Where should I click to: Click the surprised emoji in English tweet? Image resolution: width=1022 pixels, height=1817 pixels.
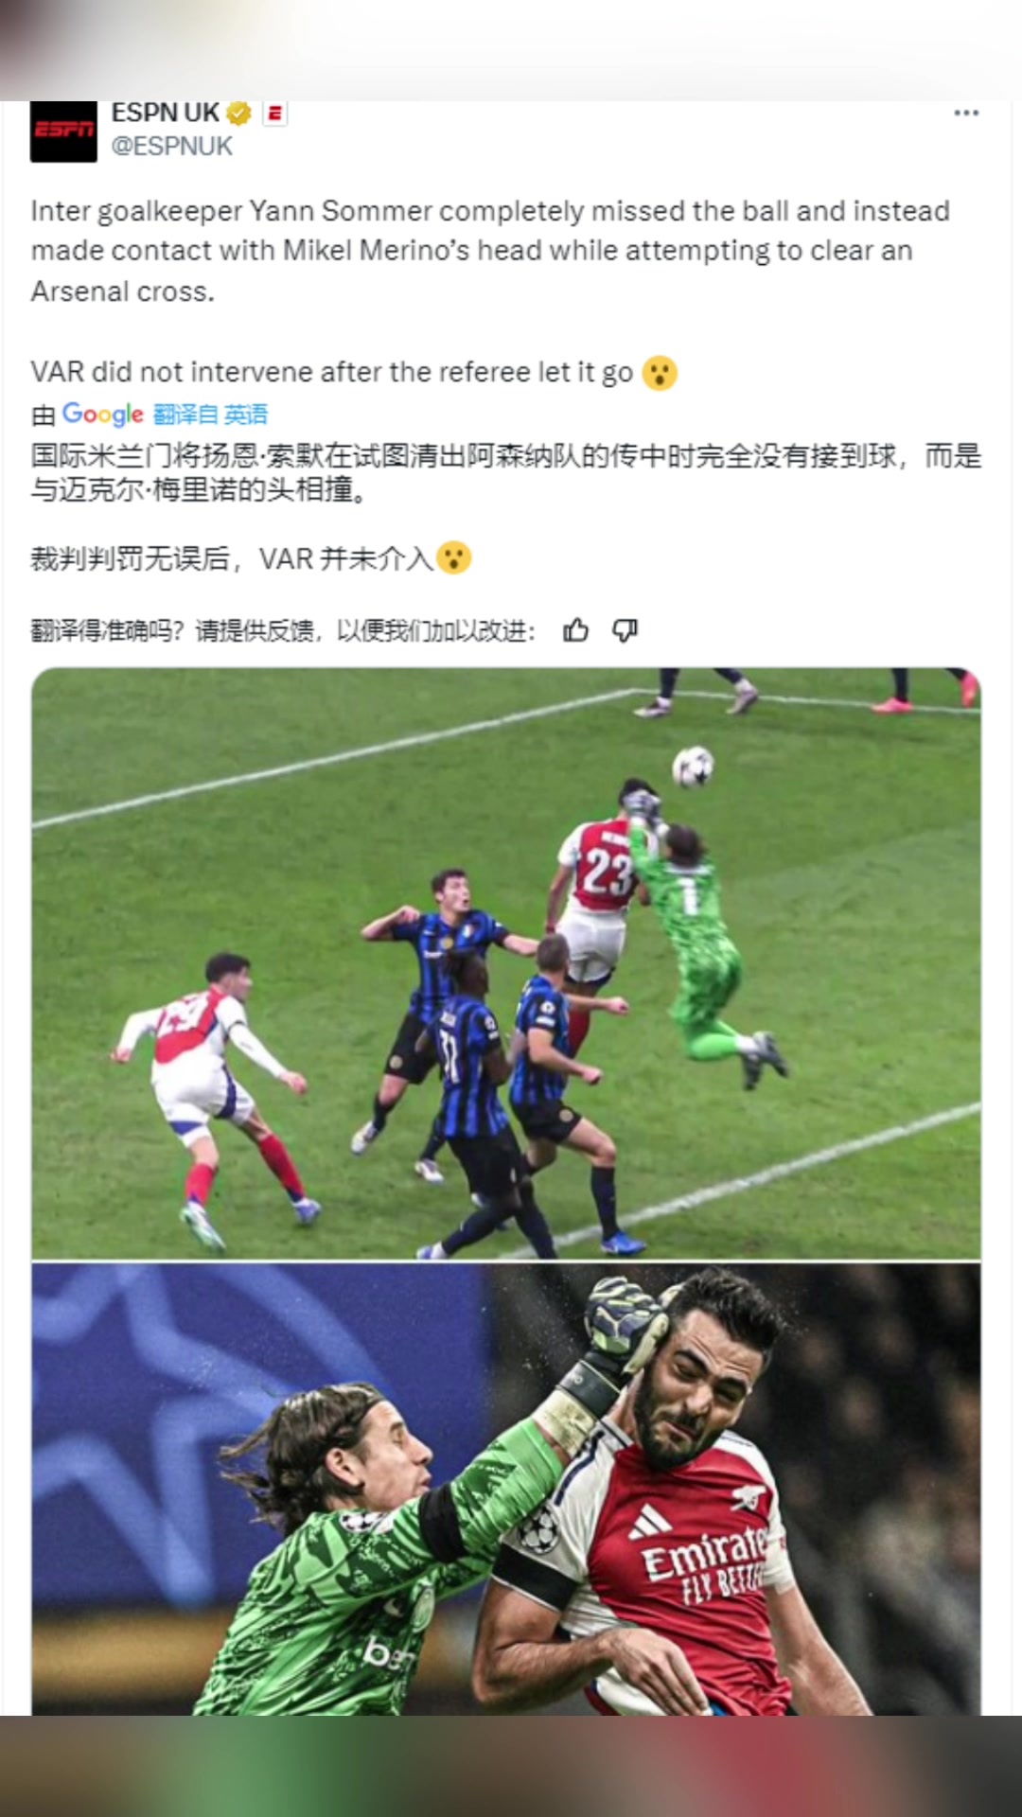point(660,373)
